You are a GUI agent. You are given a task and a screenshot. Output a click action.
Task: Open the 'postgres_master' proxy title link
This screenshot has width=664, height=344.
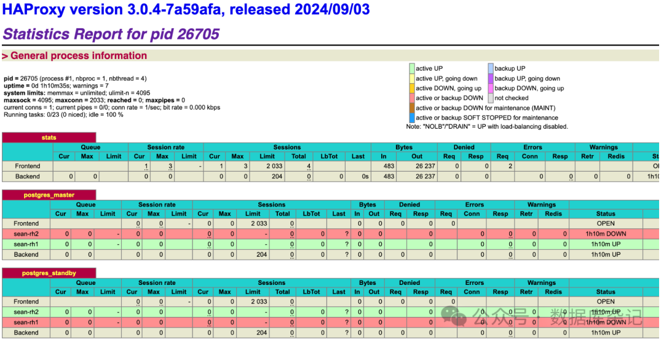[49, 195]
